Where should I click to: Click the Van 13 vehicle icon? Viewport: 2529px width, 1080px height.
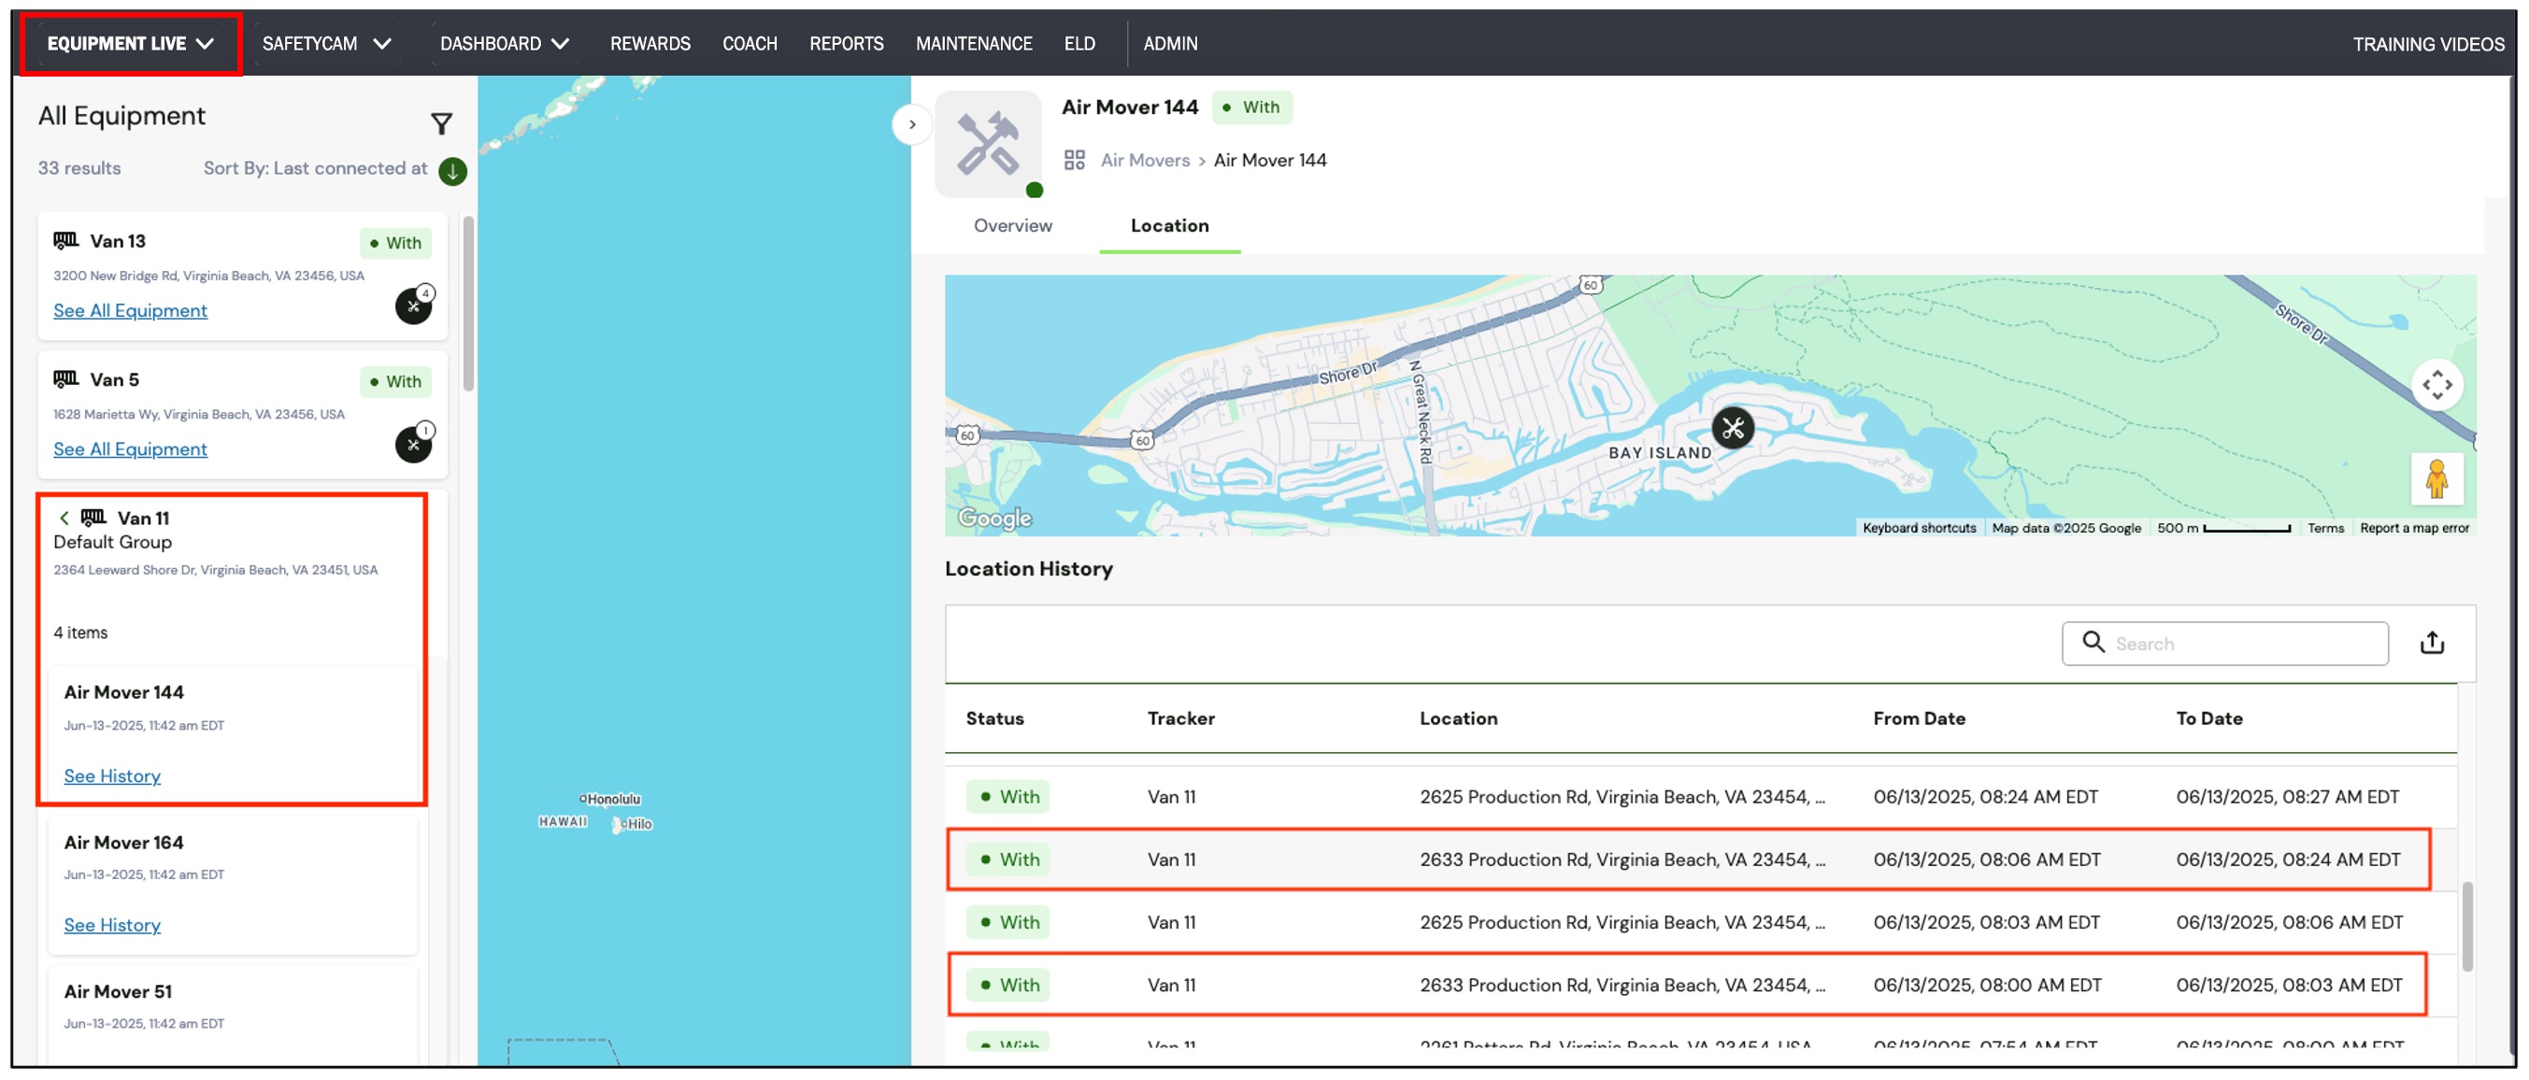point(65,240)
